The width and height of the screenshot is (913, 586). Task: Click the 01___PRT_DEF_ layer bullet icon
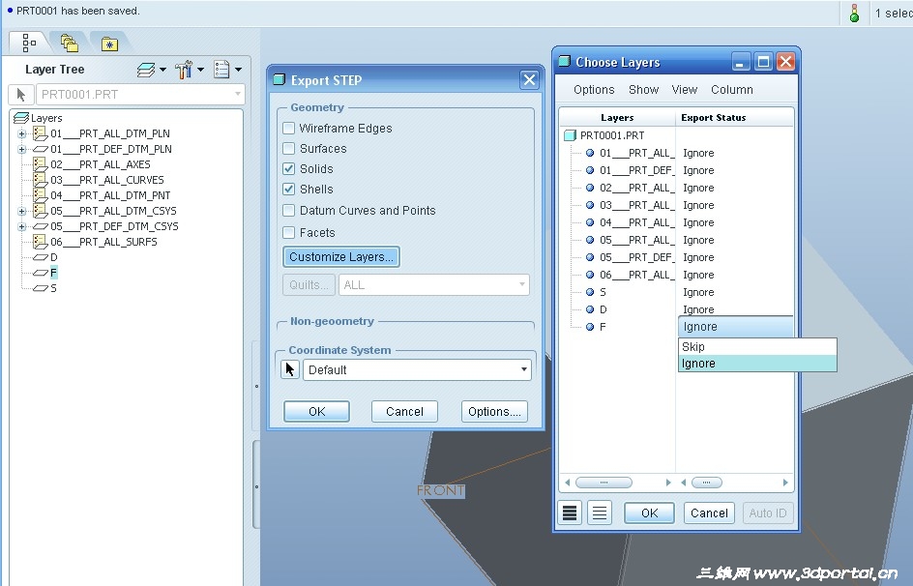tap(590, 170)
